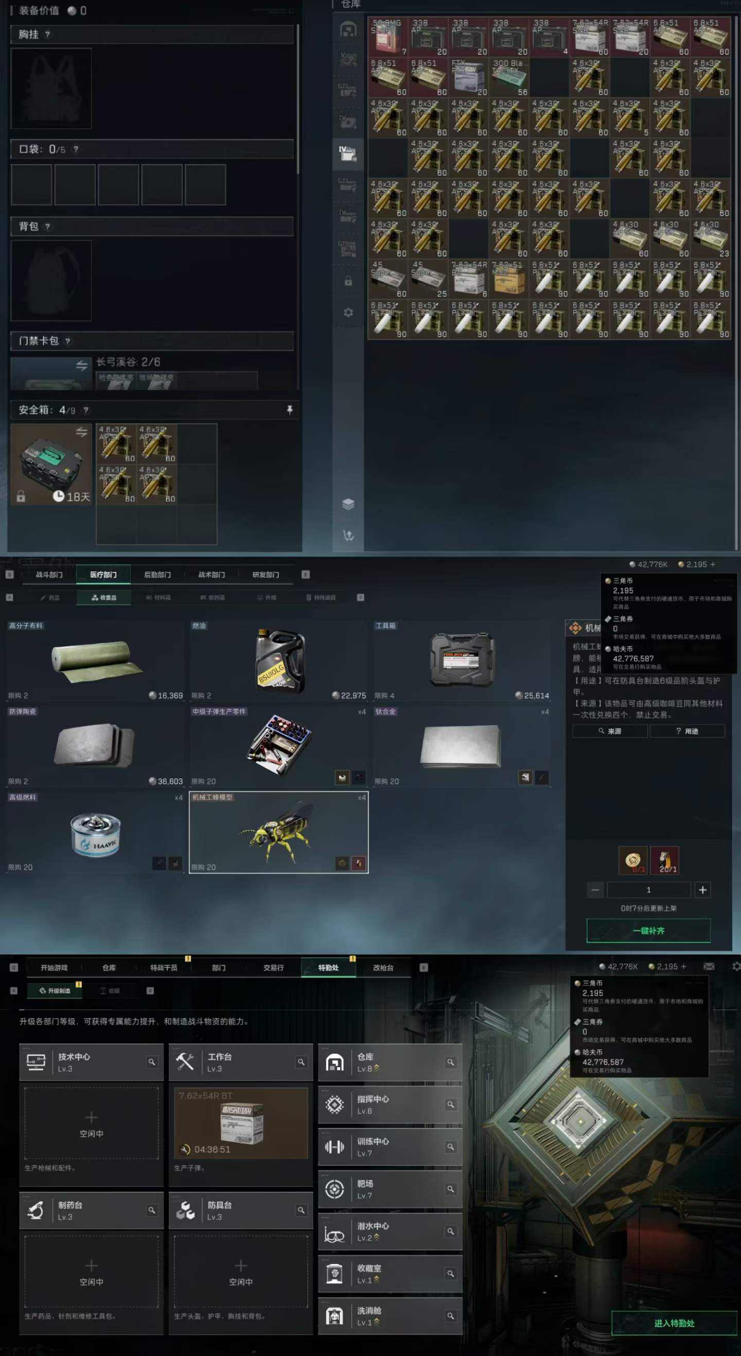Click the magnifier icon on the 工作台 card

[x=301, y=1062]
